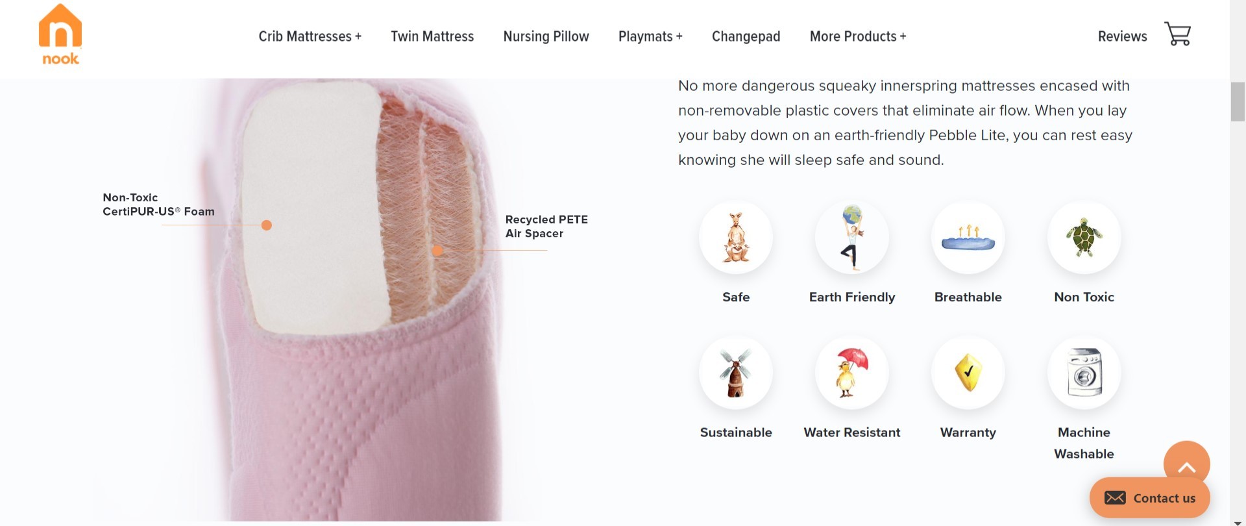Select the Warranty shield icon
1246x526 pixels.
click(x=968, y=373)
